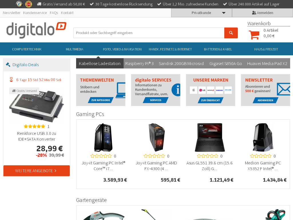Click the Anmelden login button

pos(263,13)
